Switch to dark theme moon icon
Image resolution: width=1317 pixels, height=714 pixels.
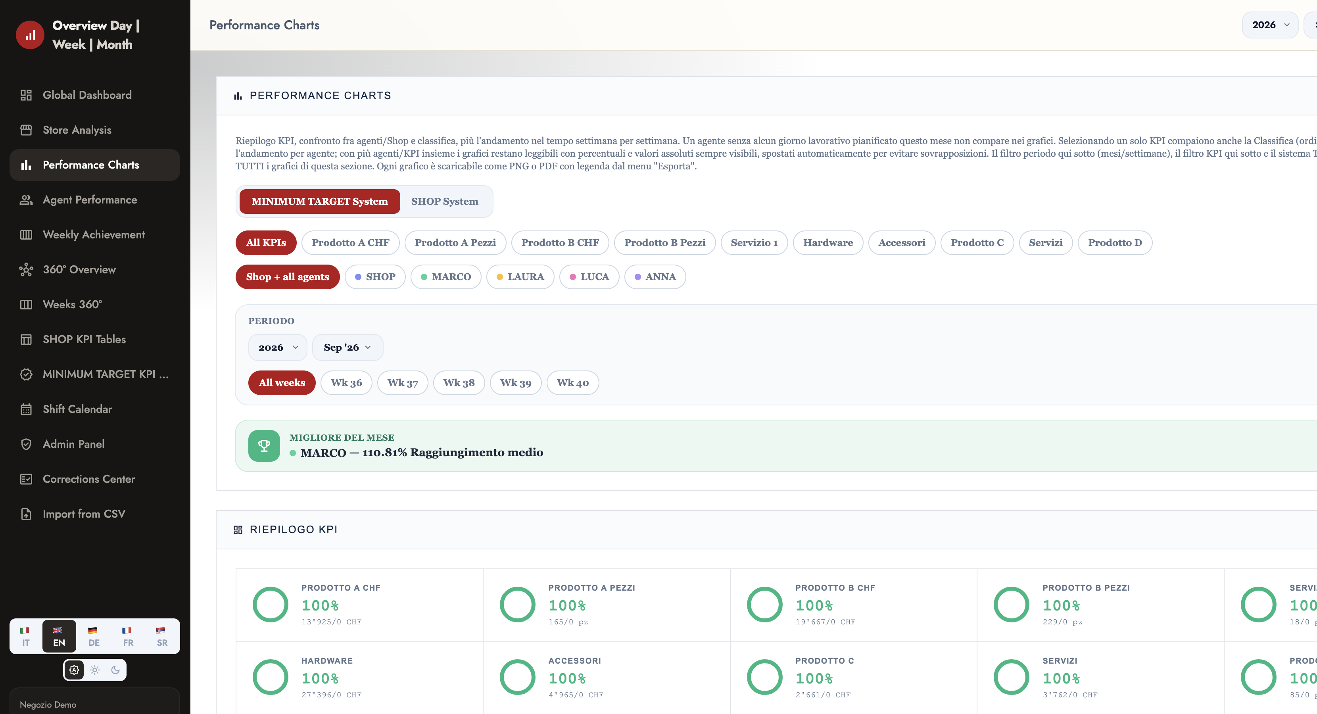pyautogui.click(x=115, y=670)
